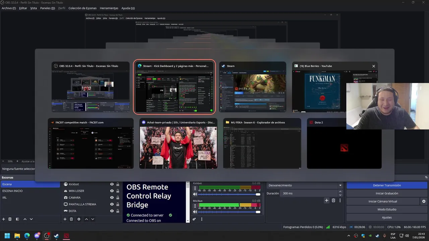
Task: Select the ESCENA INICIO scene
Action: (x=30, y=191)
